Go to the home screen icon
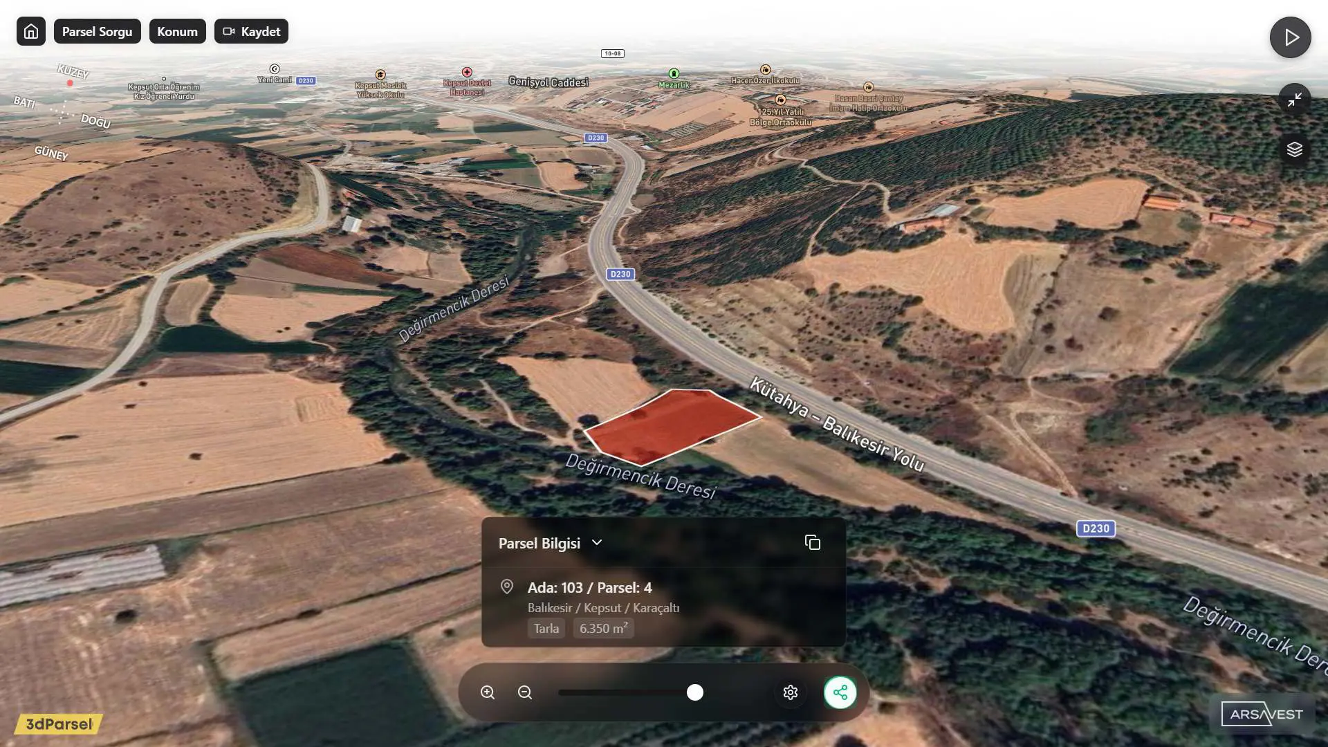 click(31, 32)
